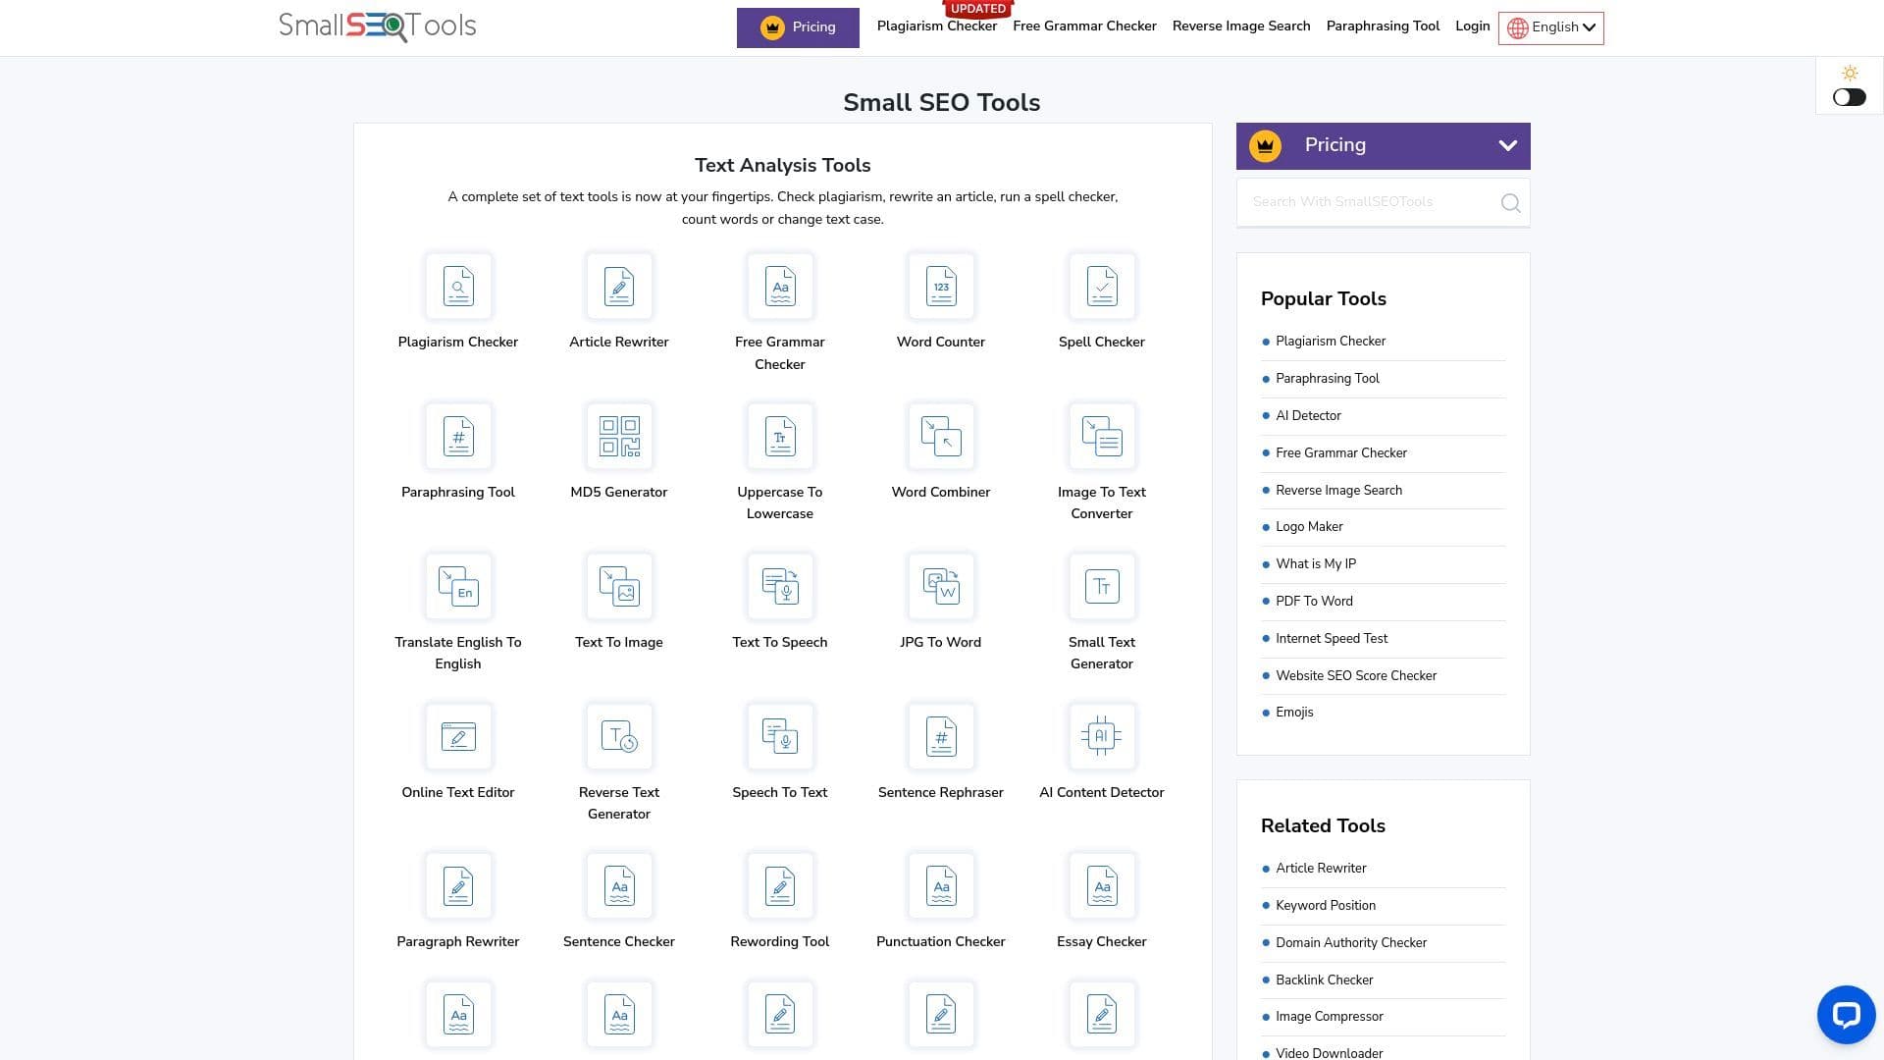Viewport: 1884px width, 1060px height.
Task: Open the Rewording Tool icon
Action: click(780, 886)
